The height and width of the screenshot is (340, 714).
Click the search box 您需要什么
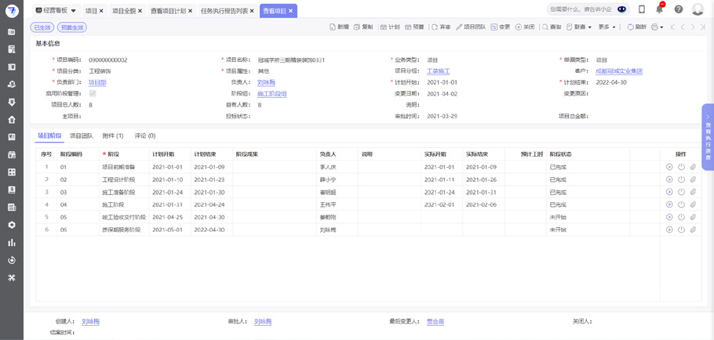click(x=581, y=9)
